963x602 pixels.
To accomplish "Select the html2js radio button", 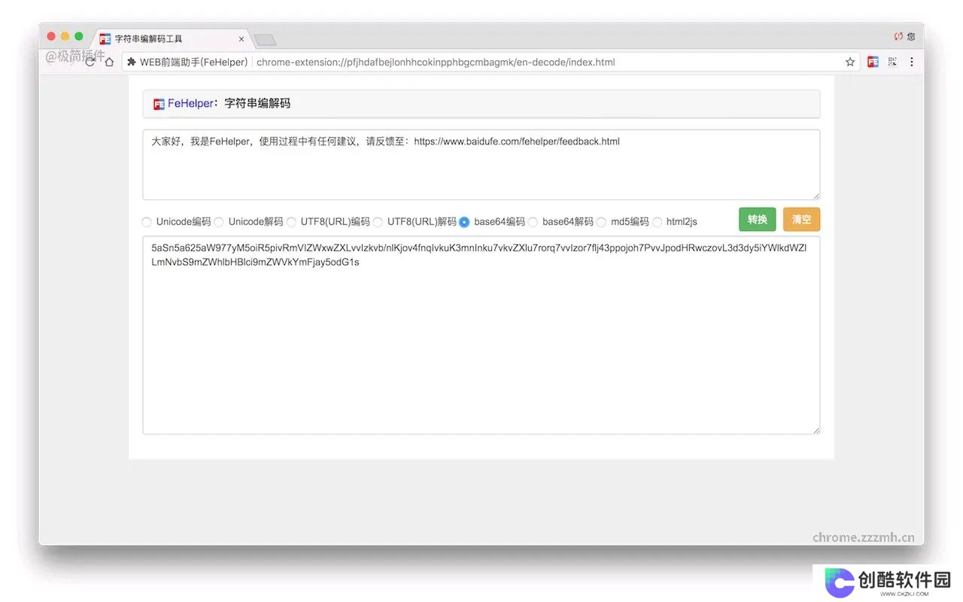I will [657, 222].
